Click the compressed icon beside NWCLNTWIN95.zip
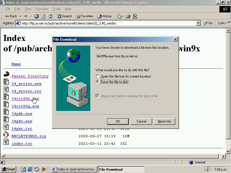231x173 pixels. pos(6,134)
